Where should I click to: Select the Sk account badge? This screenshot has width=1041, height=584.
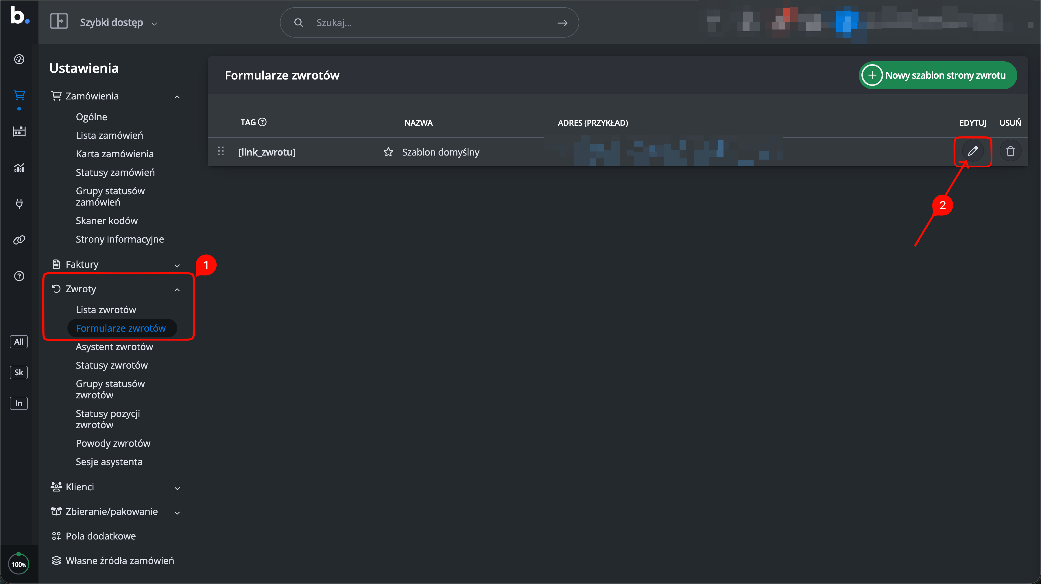19,372
